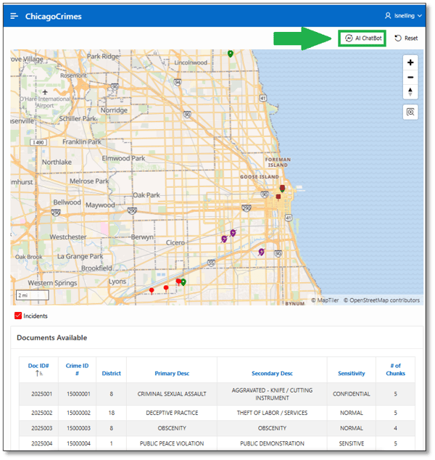This screenshot has height=460, width=435.
Task: Expand the lsnelling user menu
Action: [x=402, y=16]
